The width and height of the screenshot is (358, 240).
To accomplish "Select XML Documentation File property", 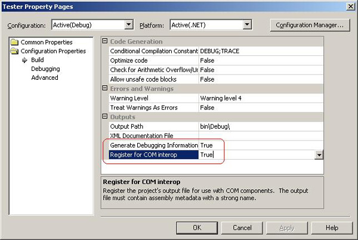I will (154, 136).
